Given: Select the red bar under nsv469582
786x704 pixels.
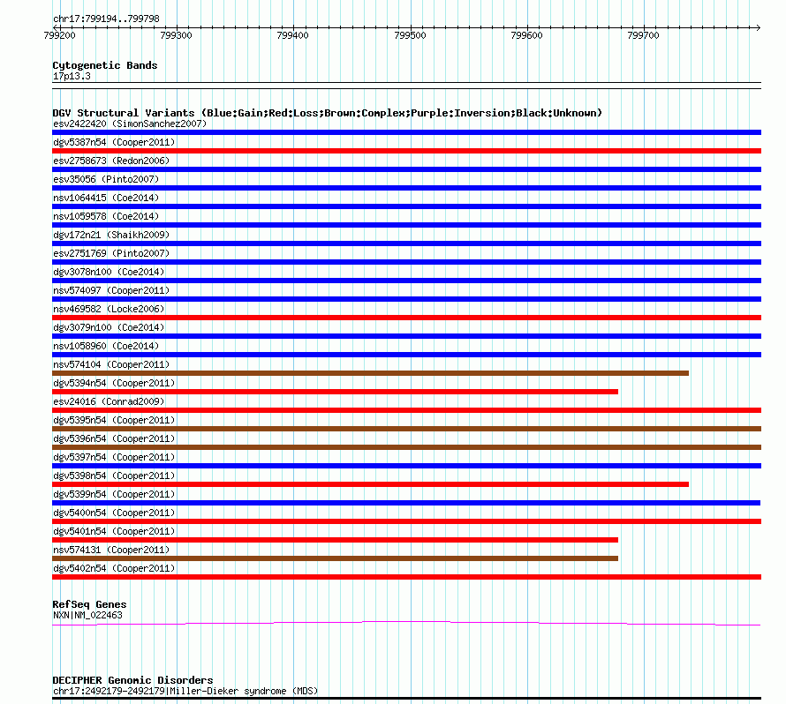Looking at the screenshot, I should tap(406, 318).
